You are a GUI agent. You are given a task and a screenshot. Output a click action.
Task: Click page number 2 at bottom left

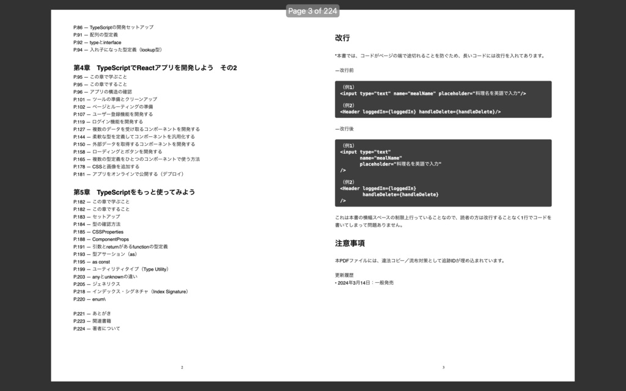tap(182, 367)
